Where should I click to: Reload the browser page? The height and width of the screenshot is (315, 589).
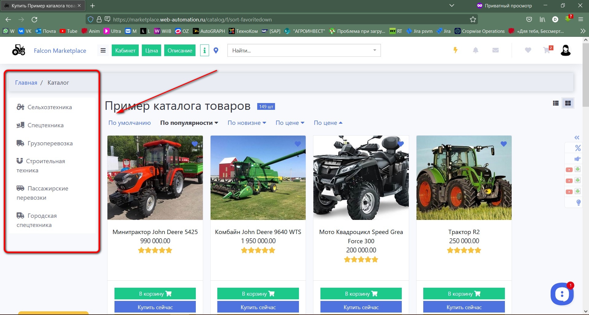(34, 19)
